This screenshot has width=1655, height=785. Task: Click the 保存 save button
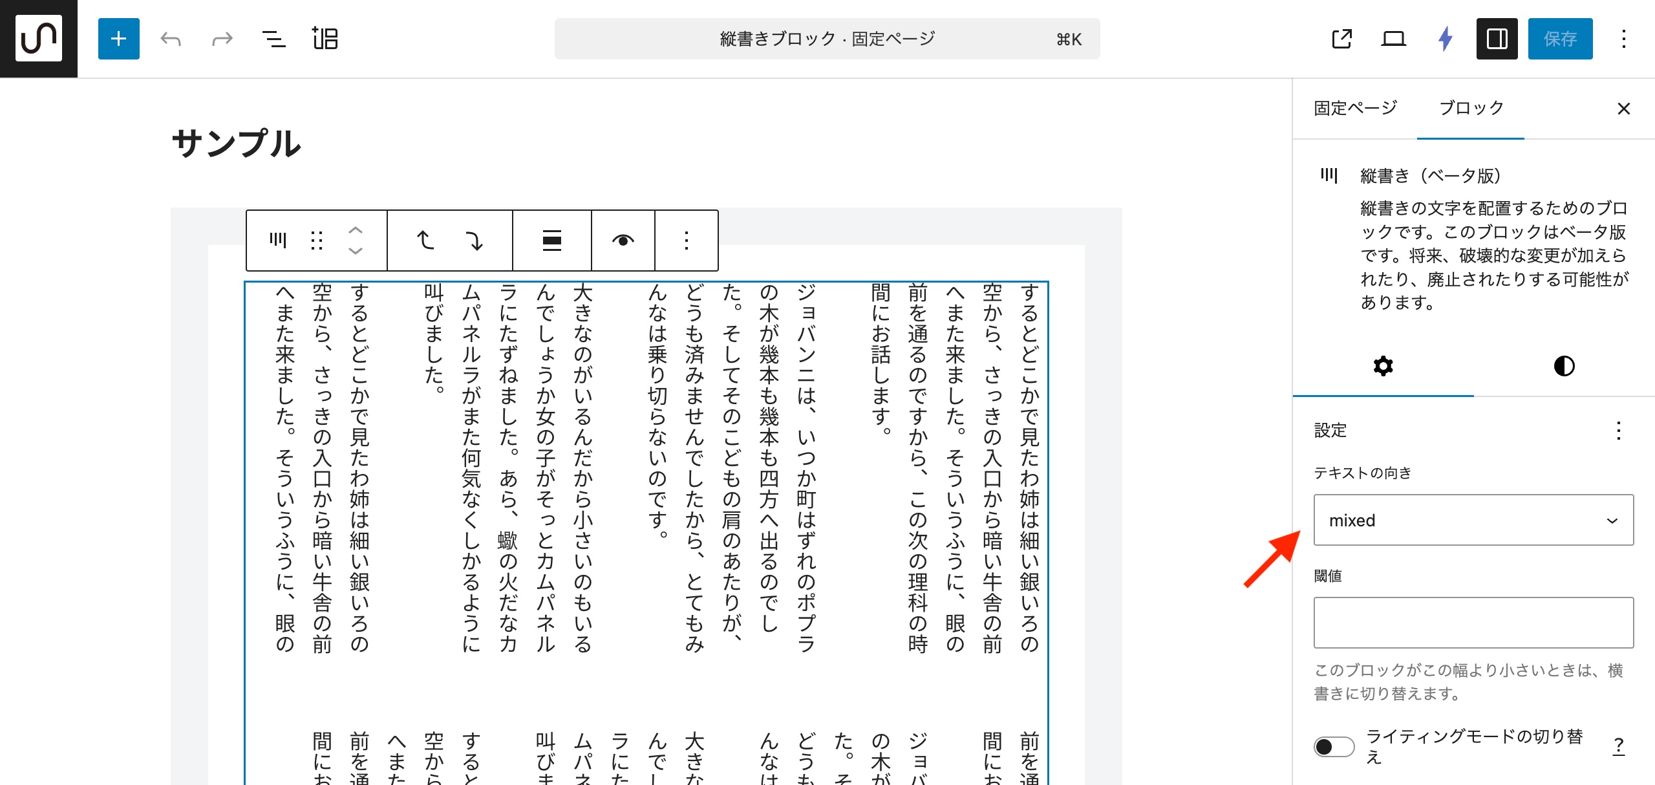pos(1560,39)
